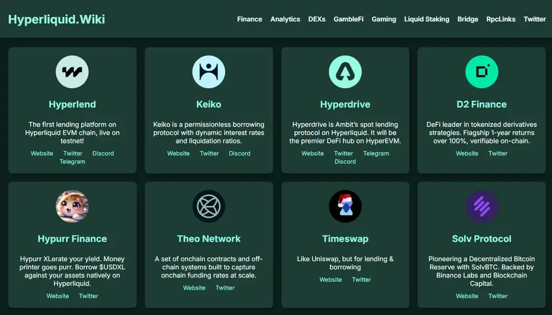Viewport: 552px width, 315px height.
Task: Click the 'first lending platform' Hyperlend description
Action: 72,133
